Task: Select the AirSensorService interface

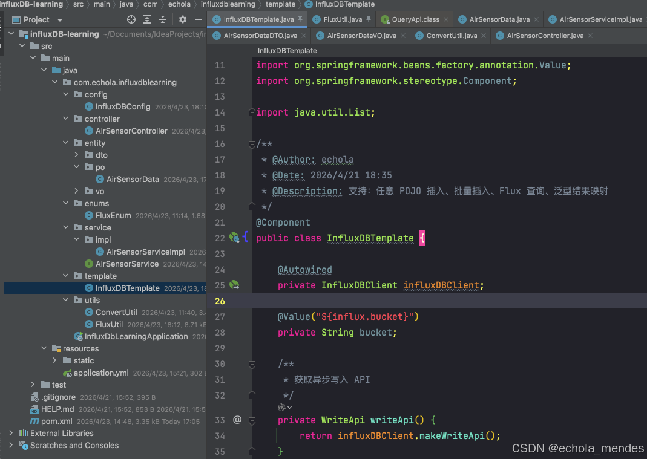Action: tap(126, 264)
